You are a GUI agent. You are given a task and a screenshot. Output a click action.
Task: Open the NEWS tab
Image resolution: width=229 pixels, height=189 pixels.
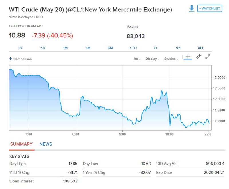pos(46,144)
